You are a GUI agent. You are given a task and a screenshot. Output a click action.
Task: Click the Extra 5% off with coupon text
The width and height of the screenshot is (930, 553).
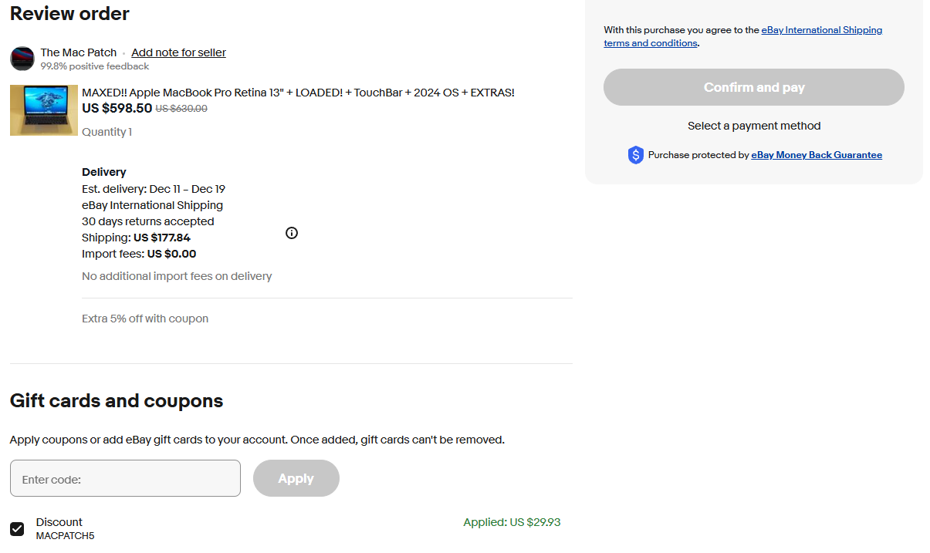[145, 318]
